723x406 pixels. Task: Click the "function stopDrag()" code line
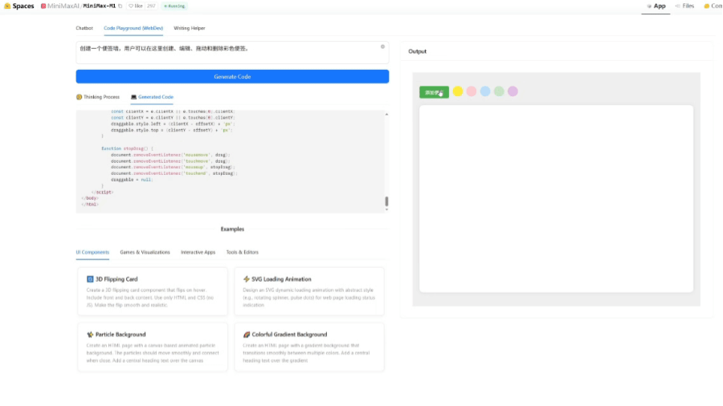pos(127,148)
